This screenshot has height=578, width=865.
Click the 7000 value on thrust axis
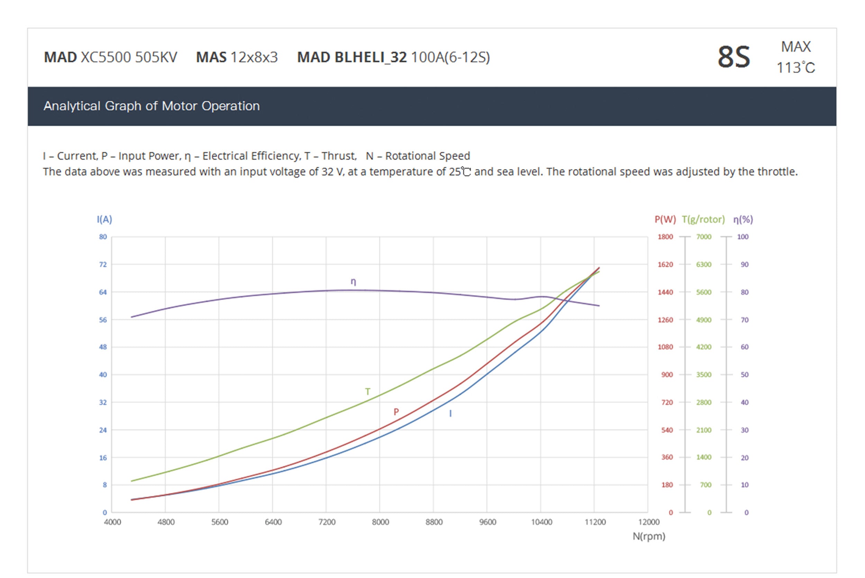click(x=704, y=237)
